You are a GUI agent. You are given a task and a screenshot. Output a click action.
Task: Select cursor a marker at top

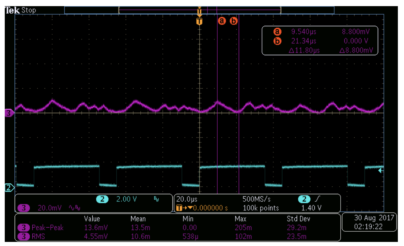222,21
